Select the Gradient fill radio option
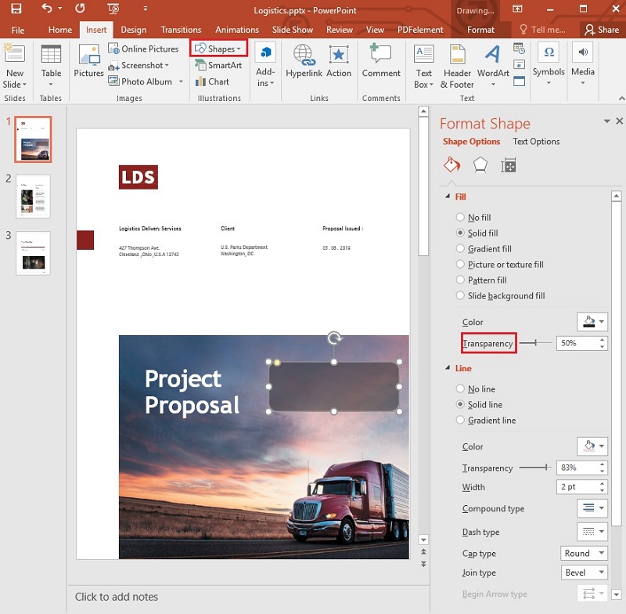Screen dimensions: 626x614 (460, 248)
